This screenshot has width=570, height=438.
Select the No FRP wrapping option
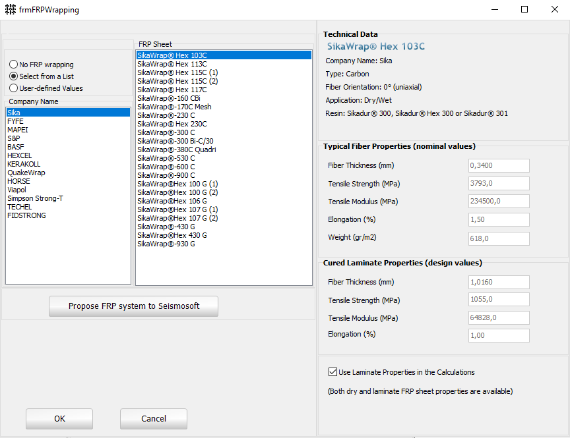click(x=41, y=65)
